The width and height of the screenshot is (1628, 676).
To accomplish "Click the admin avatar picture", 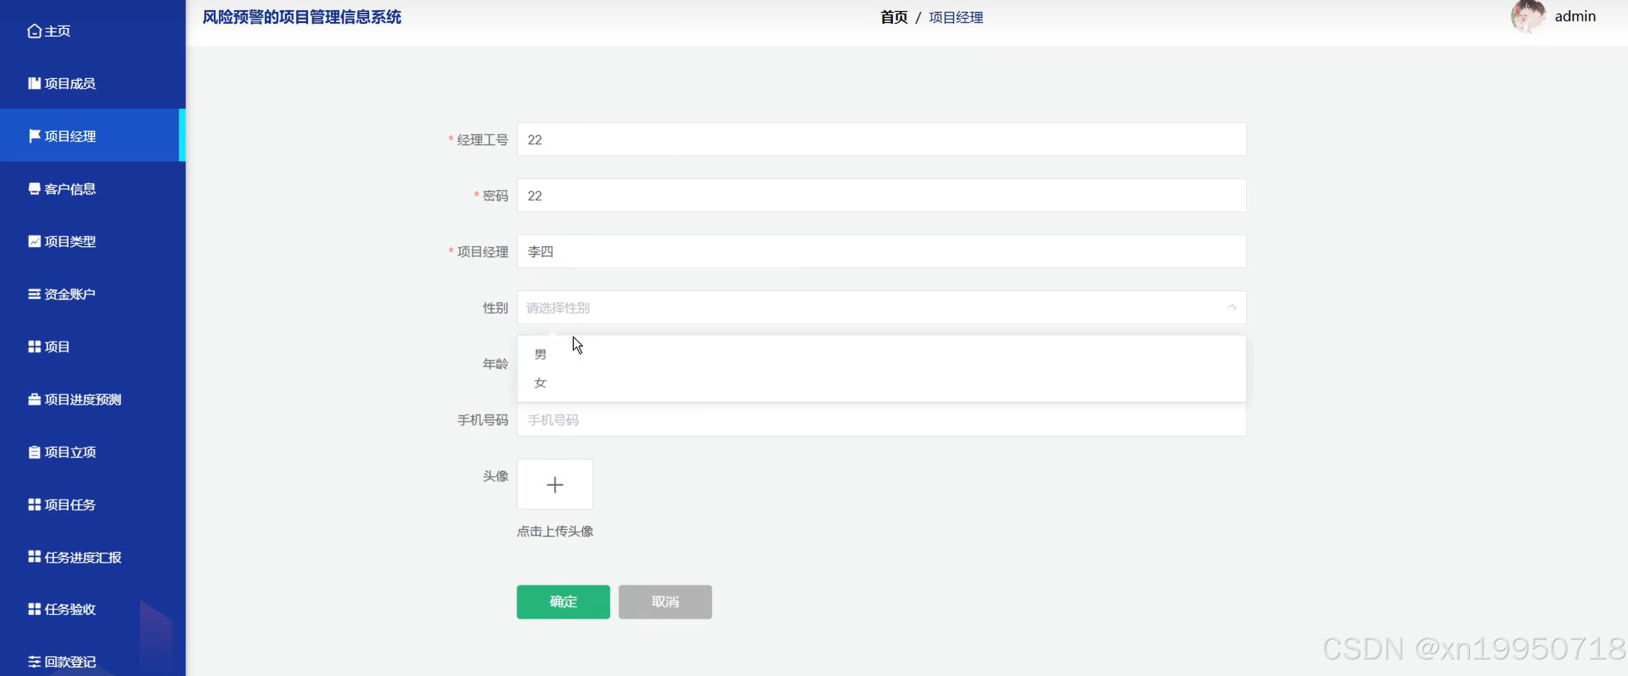I will pos(1528,16).
